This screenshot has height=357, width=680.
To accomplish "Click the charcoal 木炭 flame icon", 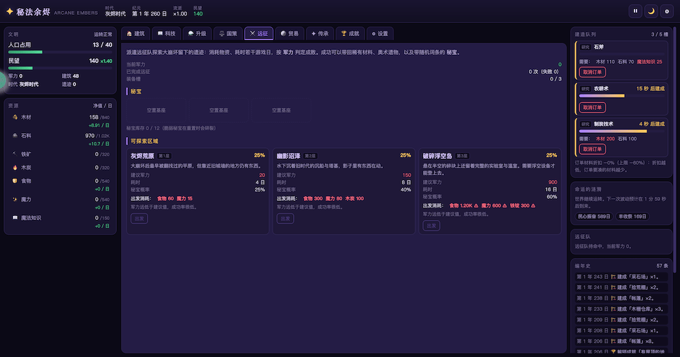I will click(15, 168).
